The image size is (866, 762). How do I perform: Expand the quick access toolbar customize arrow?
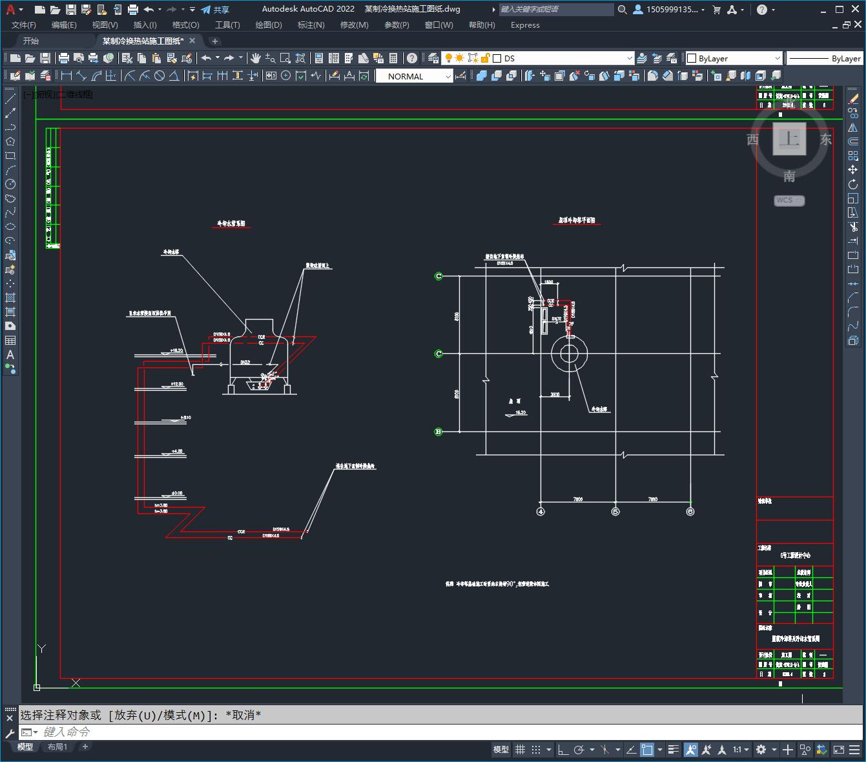click(x=192, y=9)
